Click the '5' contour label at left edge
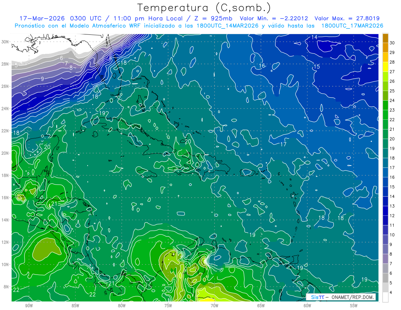The width and height of the screenshot is (401, 310). pyautogui.click(x=16, y=65)
